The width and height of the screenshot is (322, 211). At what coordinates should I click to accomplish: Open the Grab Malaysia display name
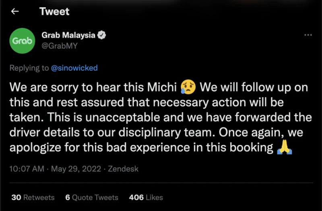68,35
